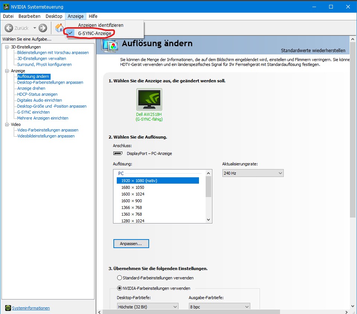Select NVIDIA-Farbeinstellungen verwenden radio button
Viewport: 357px width, 314px height.
119,288
